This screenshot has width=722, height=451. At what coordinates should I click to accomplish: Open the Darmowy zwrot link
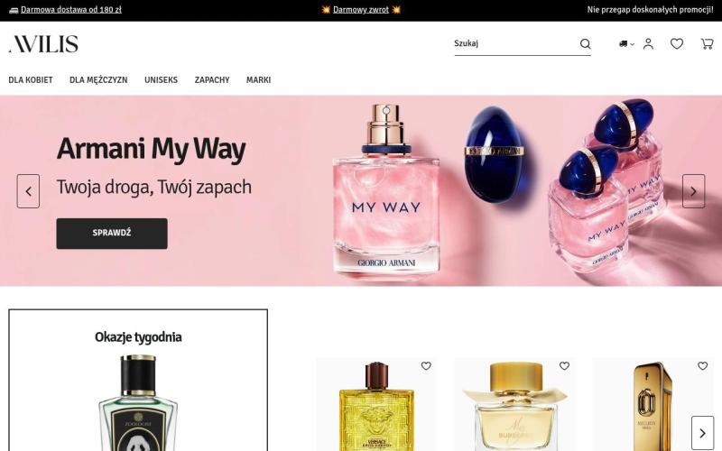click(x=361, y=10)
